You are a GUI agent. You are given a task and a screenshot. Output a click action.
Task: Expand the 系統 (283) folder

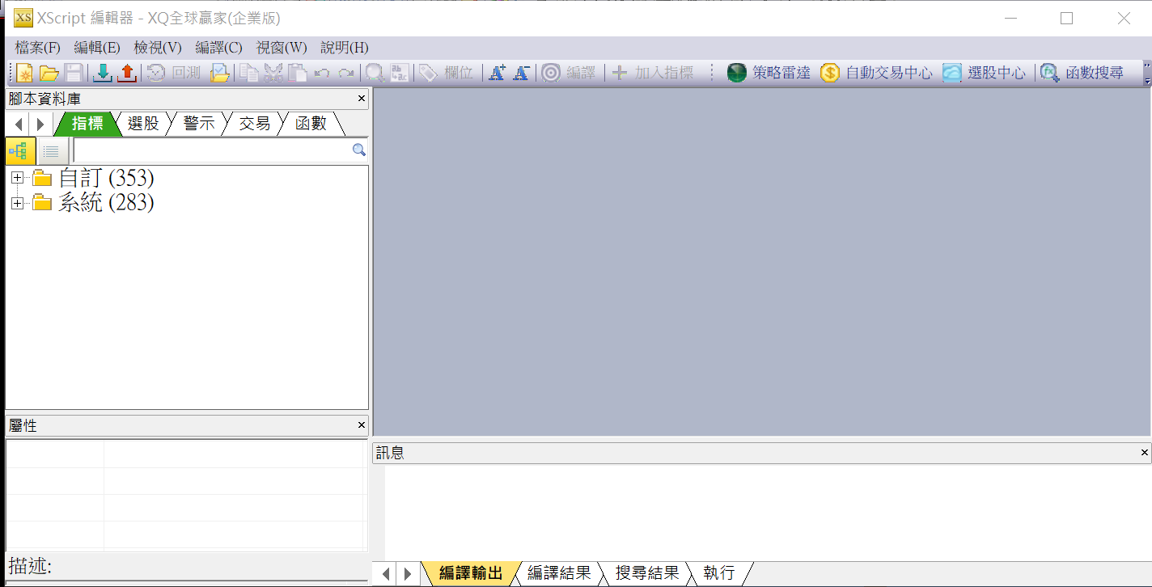[x=17, y=203]
